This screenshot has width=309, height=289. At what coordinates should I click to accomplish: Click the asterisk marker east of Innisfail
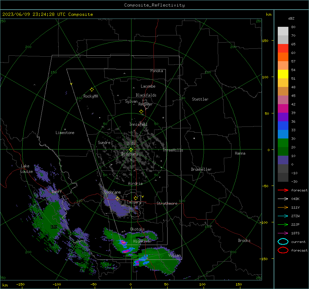point(163,118)
